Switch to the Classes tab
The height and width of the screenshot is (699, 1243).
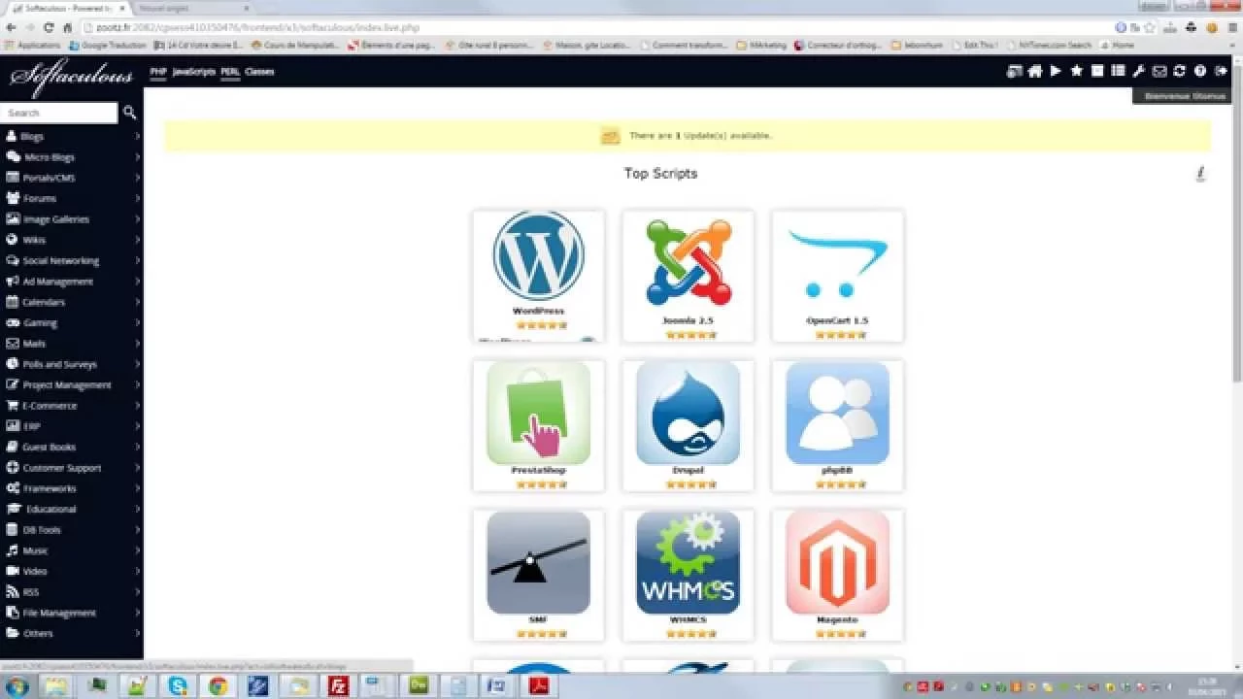(259, 72)
